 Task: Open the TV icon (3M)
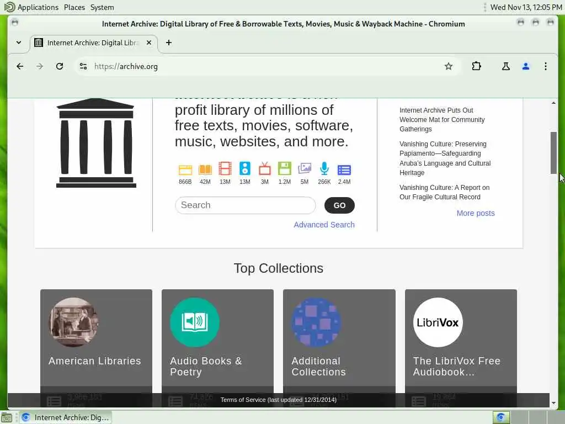264,173
